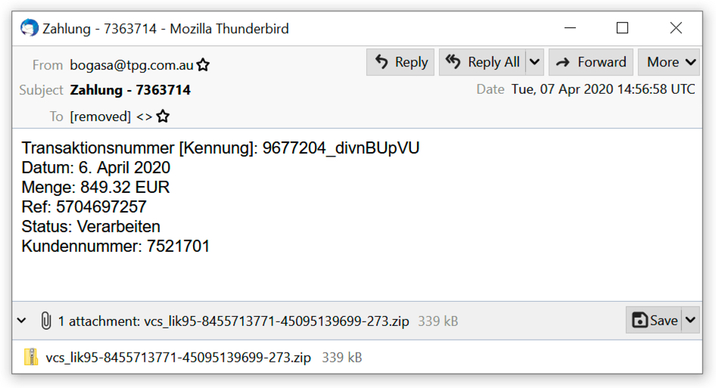Open the Save dropdown arrow
Viewport: 716px width, 388px height.
pos(690,320)
